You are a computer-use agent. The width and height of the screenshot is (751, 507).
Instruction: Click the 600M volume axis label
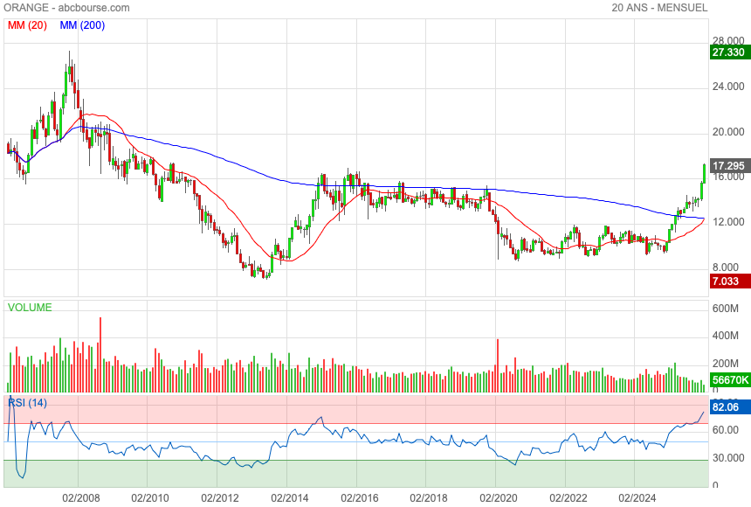[726, 309]
